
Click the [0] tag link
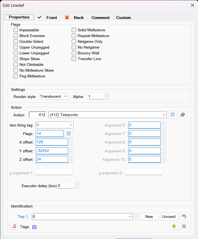point(34,227)
